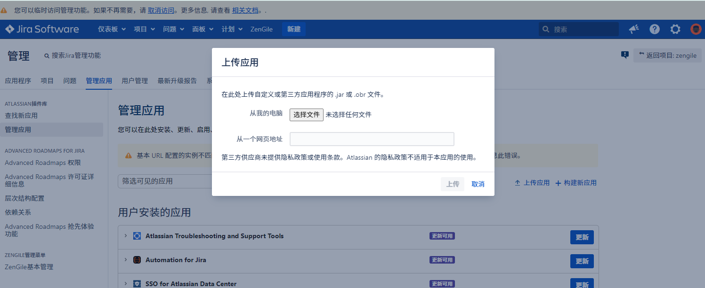705x288 pixels.
Task: Click the Jira Software logo
Action: tap(42, 29)
